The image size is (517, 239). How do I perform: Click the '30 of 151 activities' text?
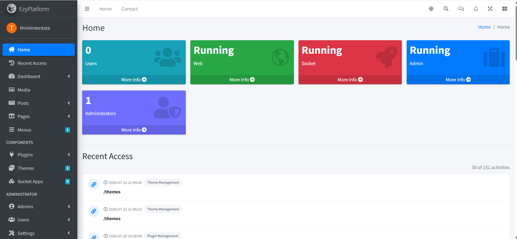pyautogui.click(x=491, y=167)
